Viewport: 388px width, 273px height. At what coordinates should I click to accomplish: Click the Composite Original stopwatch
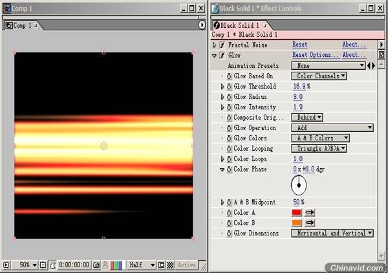[229, 118]
